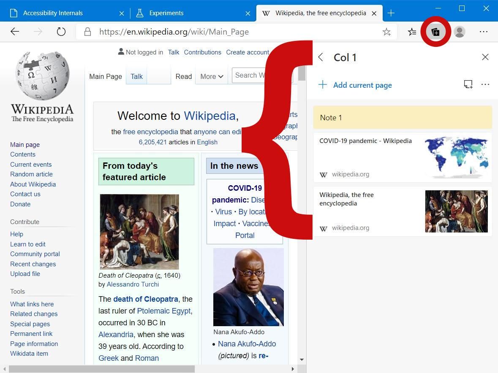Click Upload file link
The height and width of the screenshot is (373, 498).
[25, 274]
